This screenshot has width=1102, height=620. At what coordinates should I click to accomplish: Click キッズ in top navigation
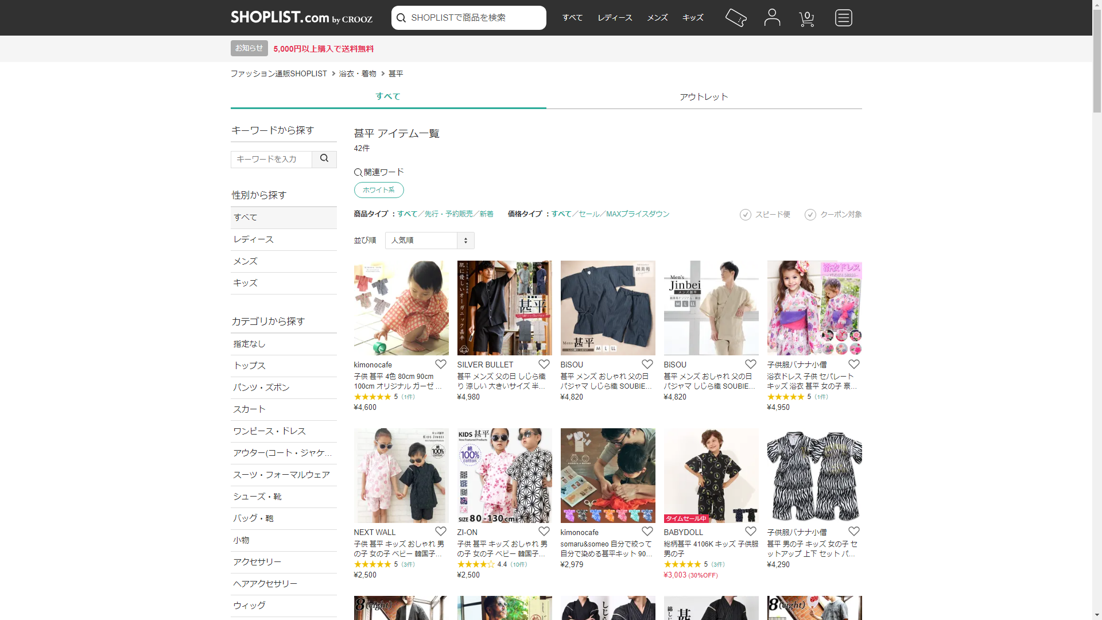693,18
